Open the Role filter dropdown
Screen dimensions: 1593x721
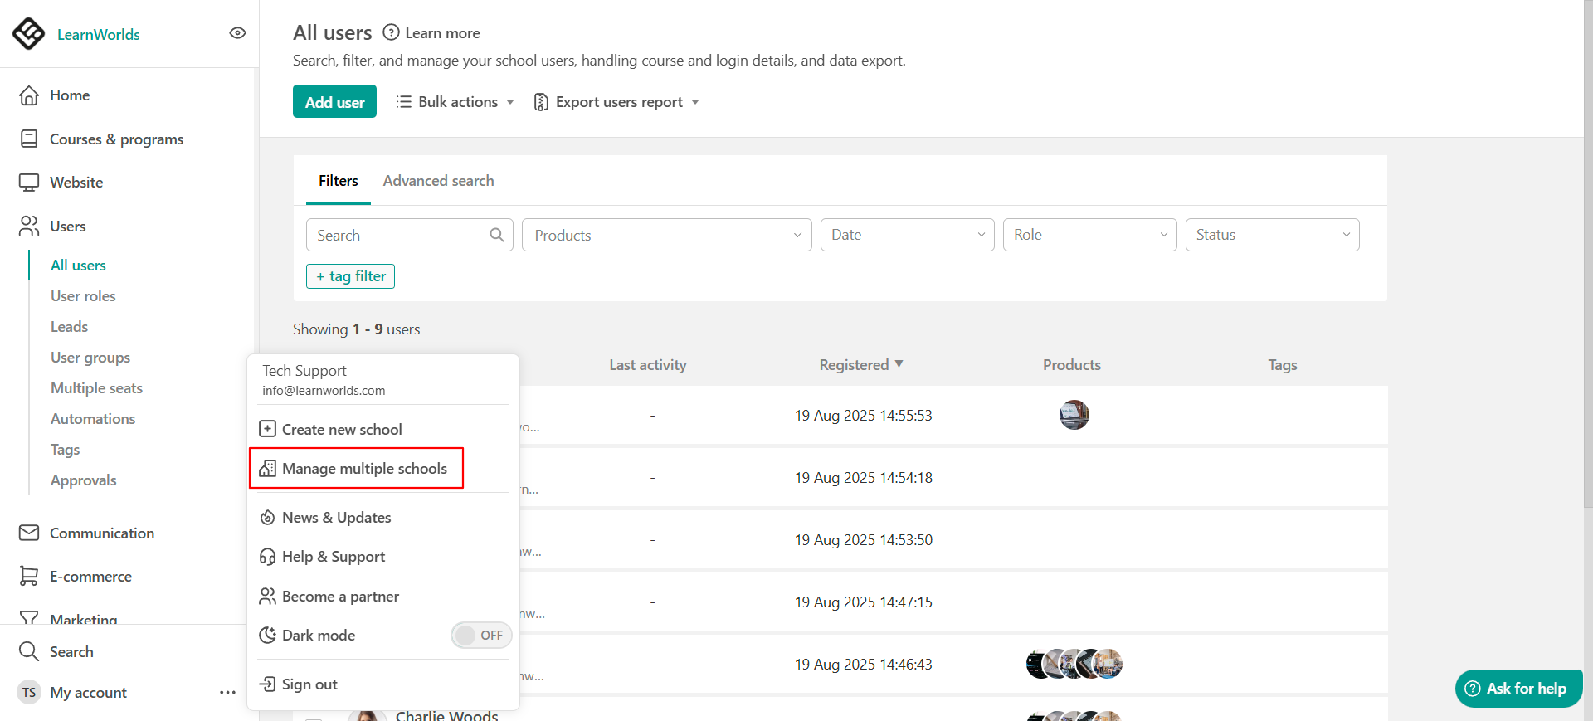(x=1089, y=235)
